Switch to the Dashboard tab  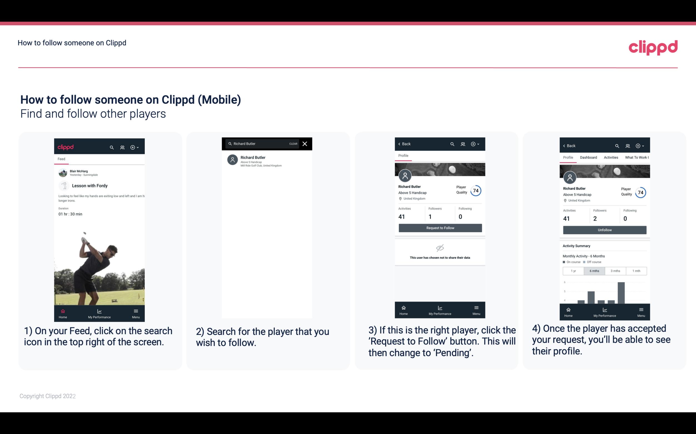point(588,158)
